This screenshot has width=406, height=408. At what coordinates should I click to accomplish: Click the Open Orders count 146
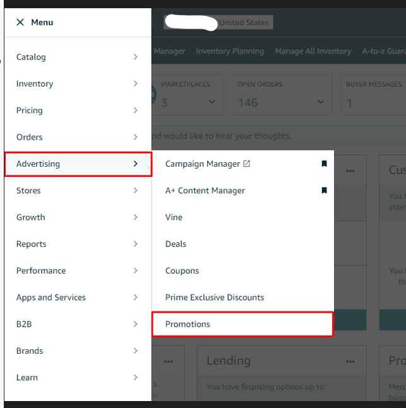tap(248, 102)
